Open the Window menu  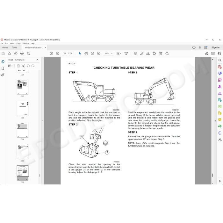pyautogui.click(x=25, y=43)
